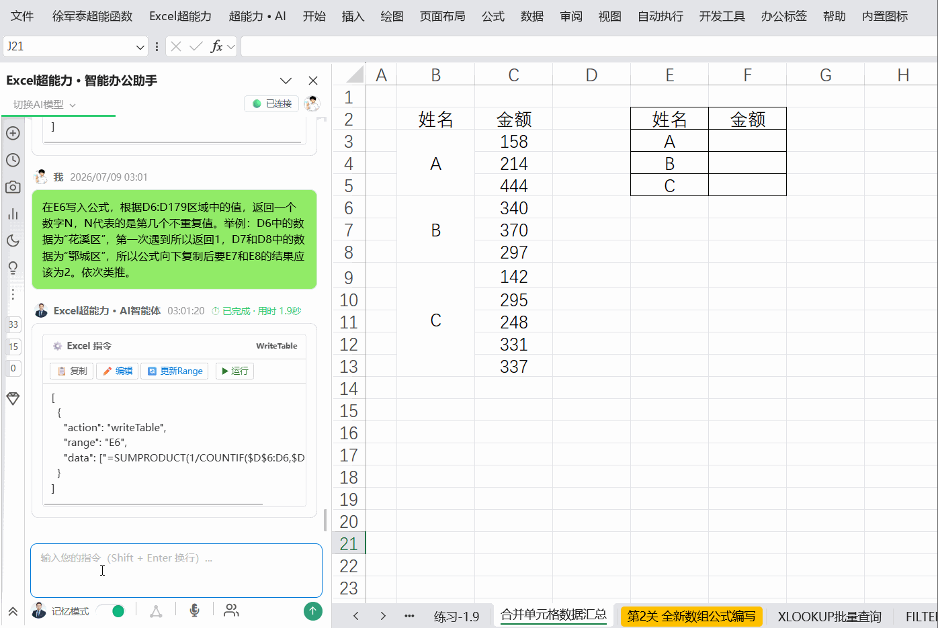Open chat history via the clock icon

point(13,160)
